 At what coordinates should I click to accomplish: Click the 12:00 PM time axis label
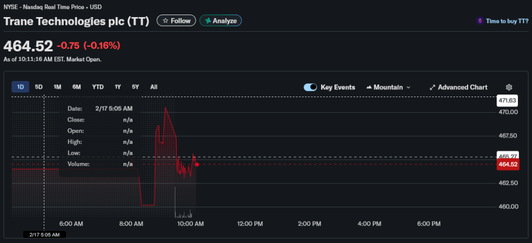click(x=250, y=224)
